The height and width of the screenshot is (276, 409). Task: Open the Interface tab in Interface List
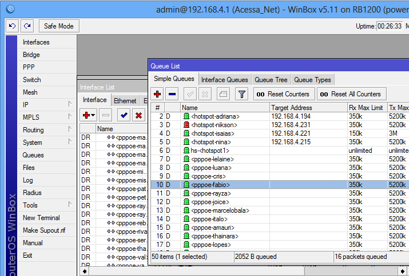tap(95, 100)
